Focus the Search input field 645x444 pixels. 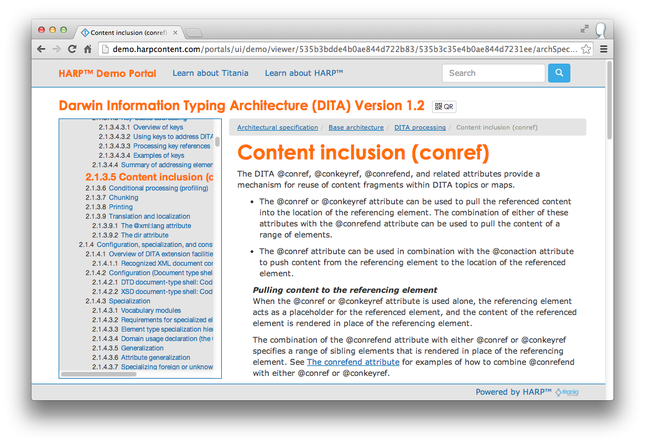(493, 73)
